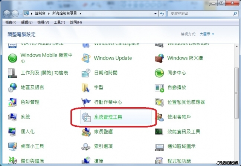Open the 系統 link text
The width and height of the screenshot is (241, 166).
tap(25, 117)
